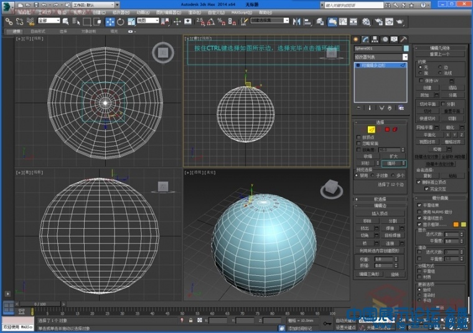Viewport: 473px width, 333px height.
Task: Open the Select by Name tool
Action: (x=76, y=22)
